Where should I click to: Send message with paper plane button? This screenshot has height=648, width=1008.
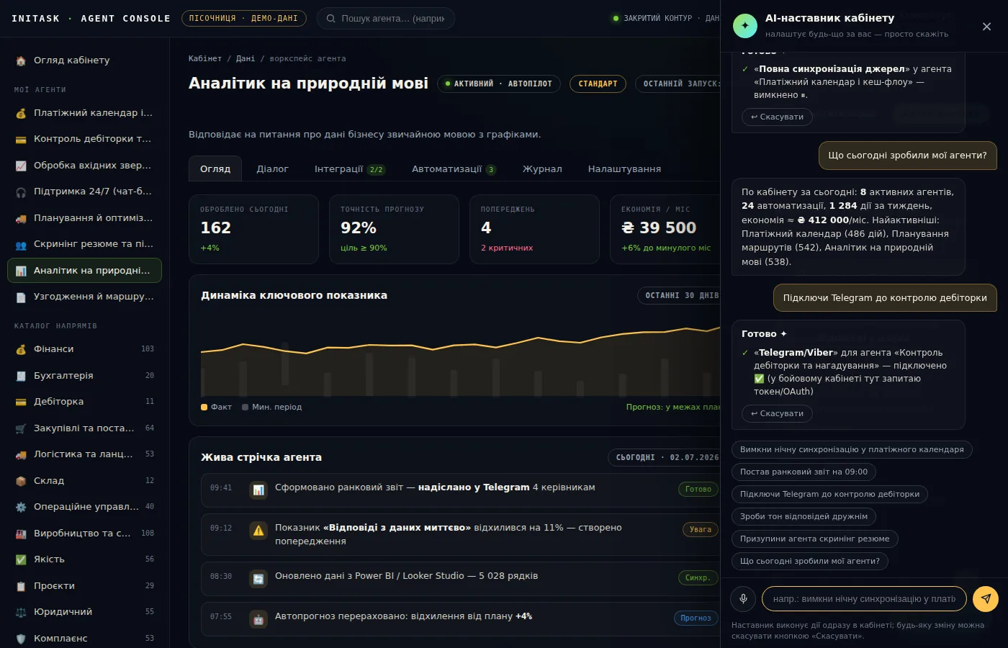986,599
